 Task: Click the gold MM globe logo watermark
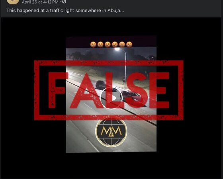coord(111,132)
